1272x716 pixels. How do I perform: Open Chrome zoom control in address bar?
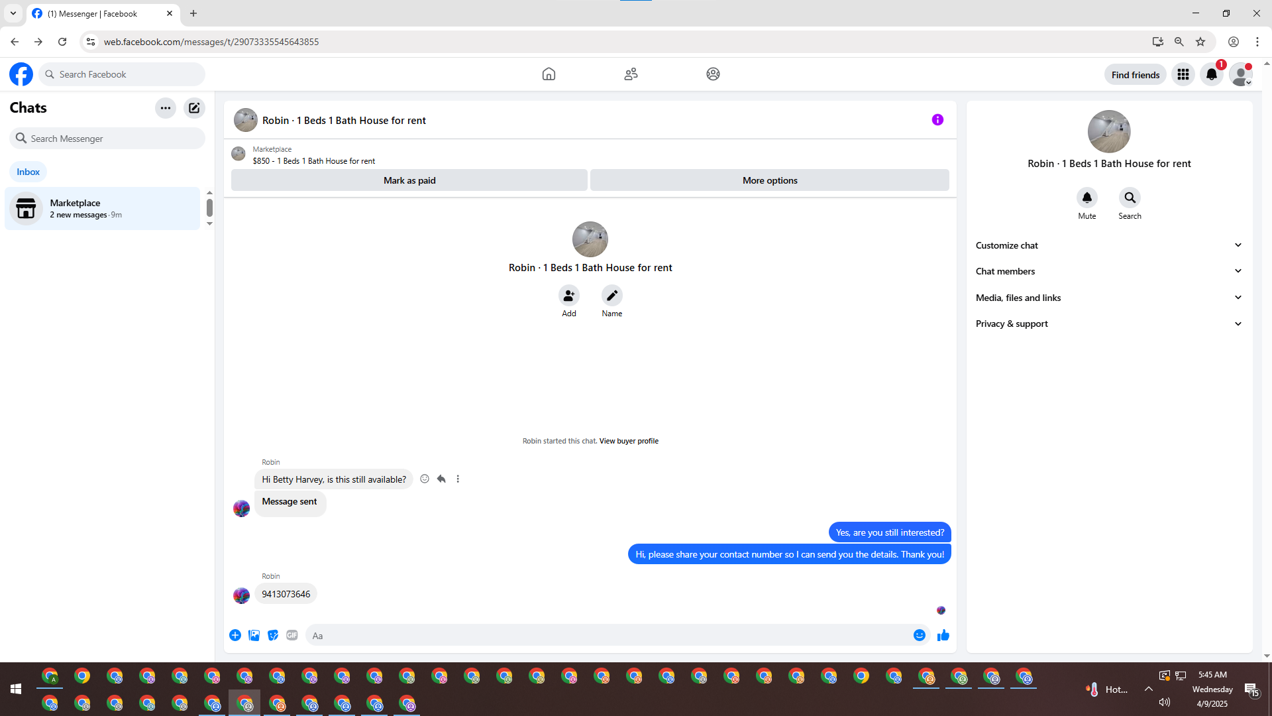1179,42
